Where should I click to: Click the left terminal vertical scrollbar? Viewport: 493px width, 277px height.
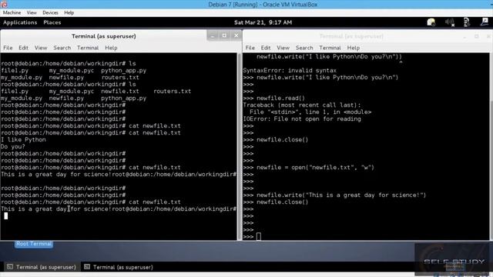coord(240,146)
